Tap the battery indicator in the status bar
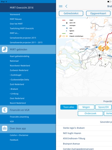 click(x=109, y=2)
